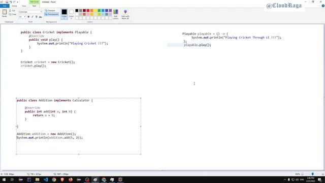
Task: Click the clock in system tray
Action: tap(310, 179)
